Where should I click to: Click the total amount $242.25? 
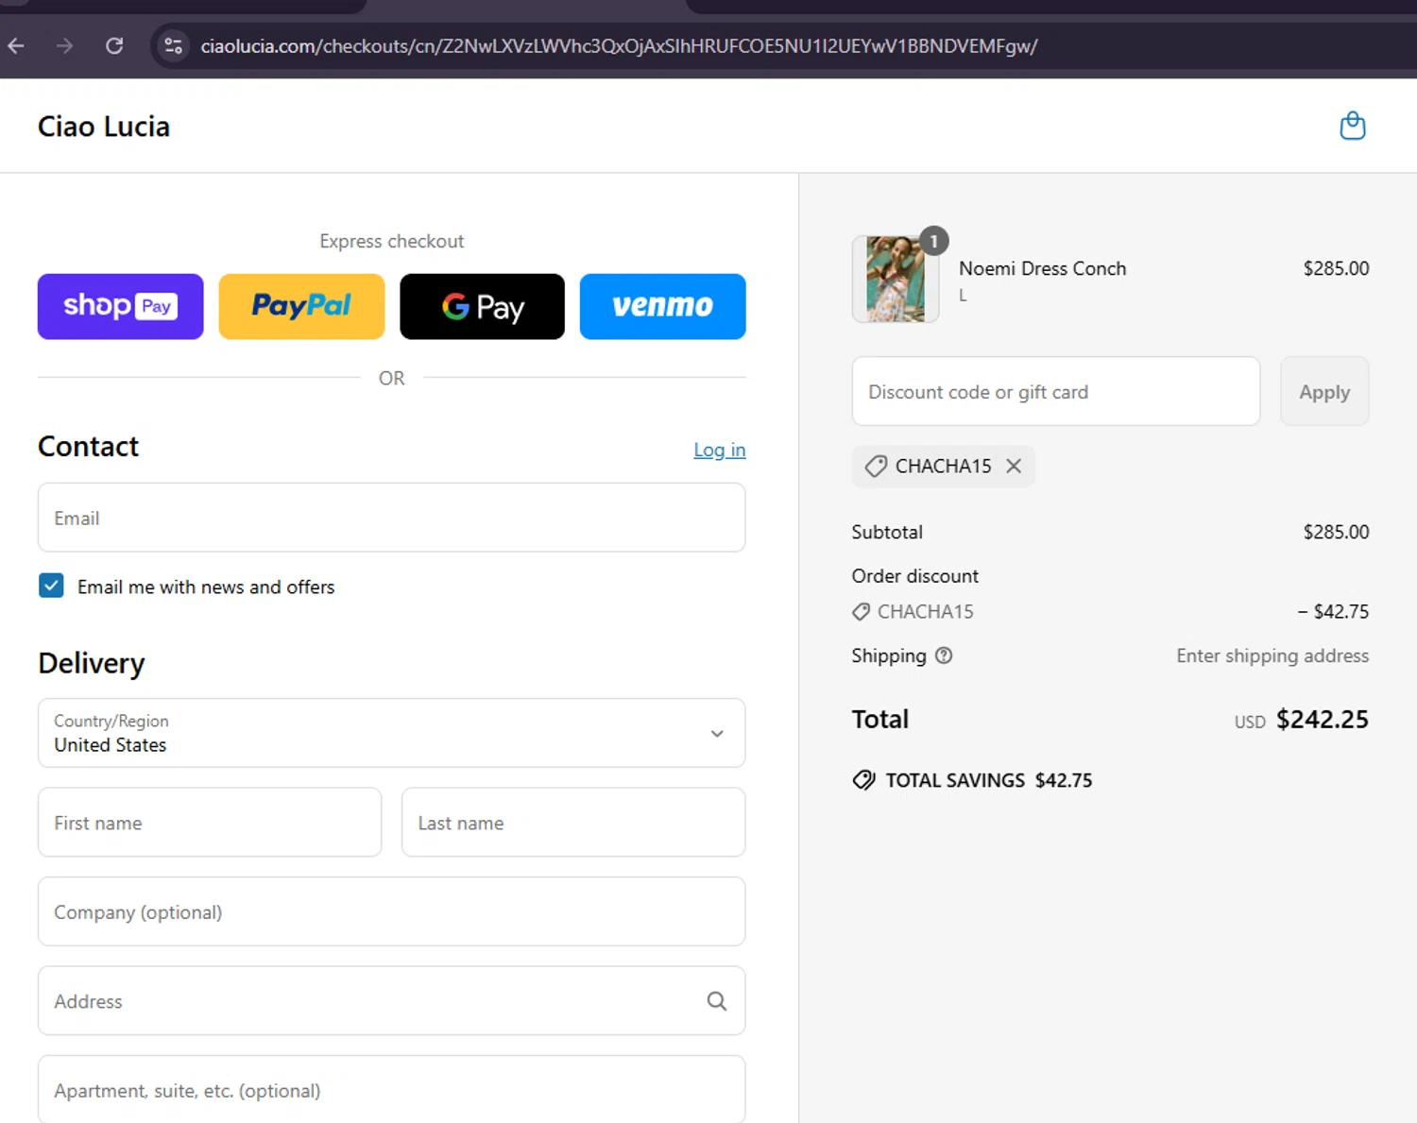coord(1322,720)
